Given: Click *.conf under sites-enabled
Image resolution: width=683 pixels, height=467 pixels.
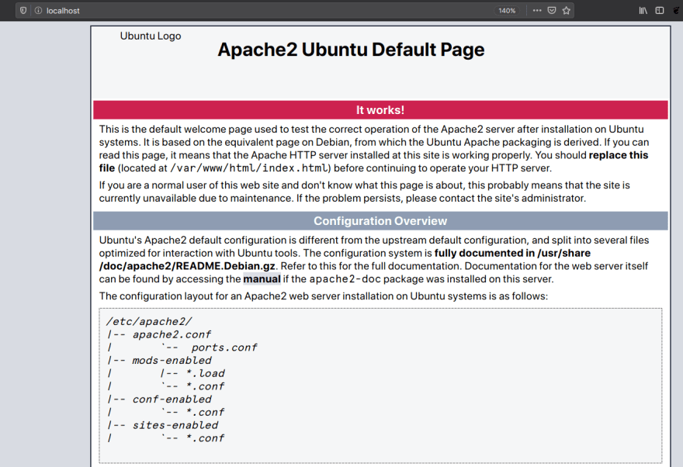Looking at the screenshot, I should click(x=205, y=438).
